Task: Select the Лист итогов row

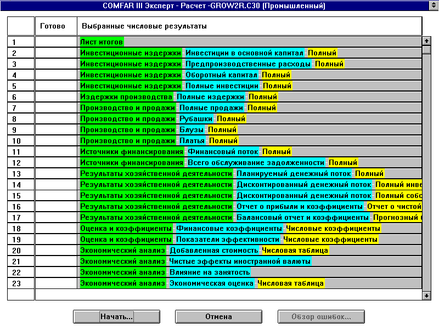Action: 251,42
